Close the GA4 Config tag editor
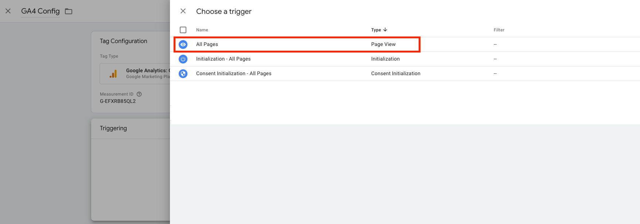Screen dimensions: 640x224 click(x=8, y=11)
